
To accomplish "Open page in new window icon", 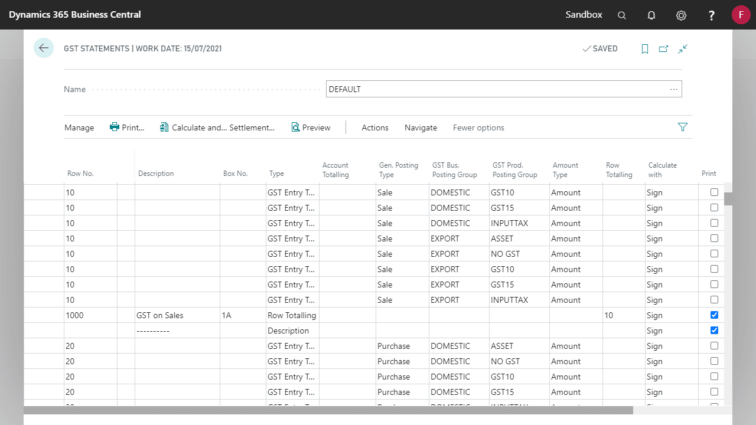I will pos(664,49).
